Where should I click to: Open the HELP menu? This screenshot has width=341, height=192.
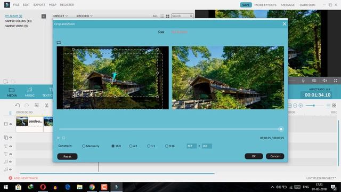[52, 5]
